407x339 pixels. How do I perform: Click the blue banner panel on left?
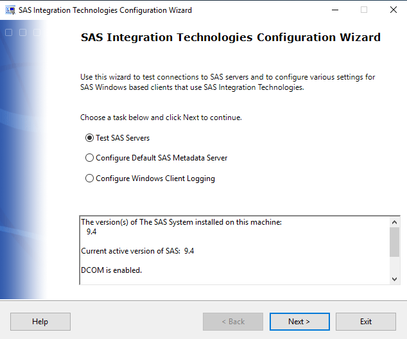[23, 161]
